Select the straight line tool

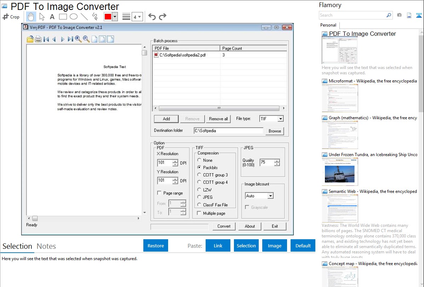(x=84, y=17)
